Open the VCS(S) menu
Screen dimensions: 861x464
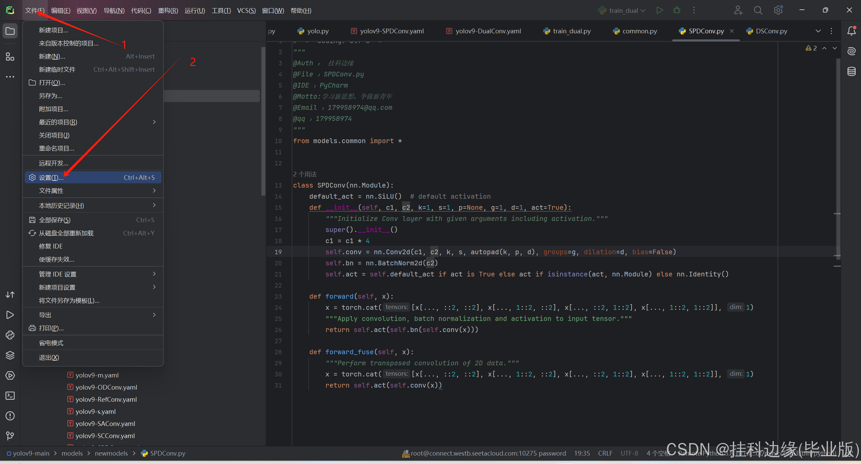pyautogui.click(x=246, y=10)
